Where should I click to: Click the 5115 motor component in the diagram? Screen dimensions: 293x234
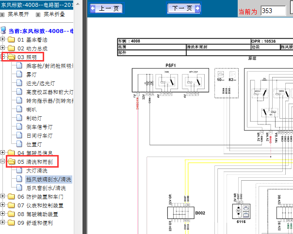tap(241, 211)
